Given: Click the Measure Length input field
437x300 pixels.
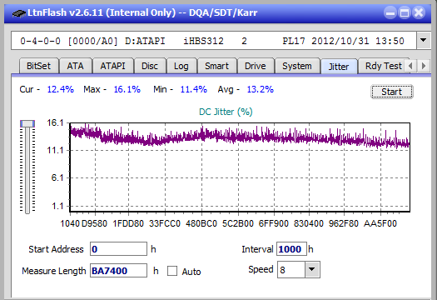Looking at the screenshot, I should pos(118,271).
